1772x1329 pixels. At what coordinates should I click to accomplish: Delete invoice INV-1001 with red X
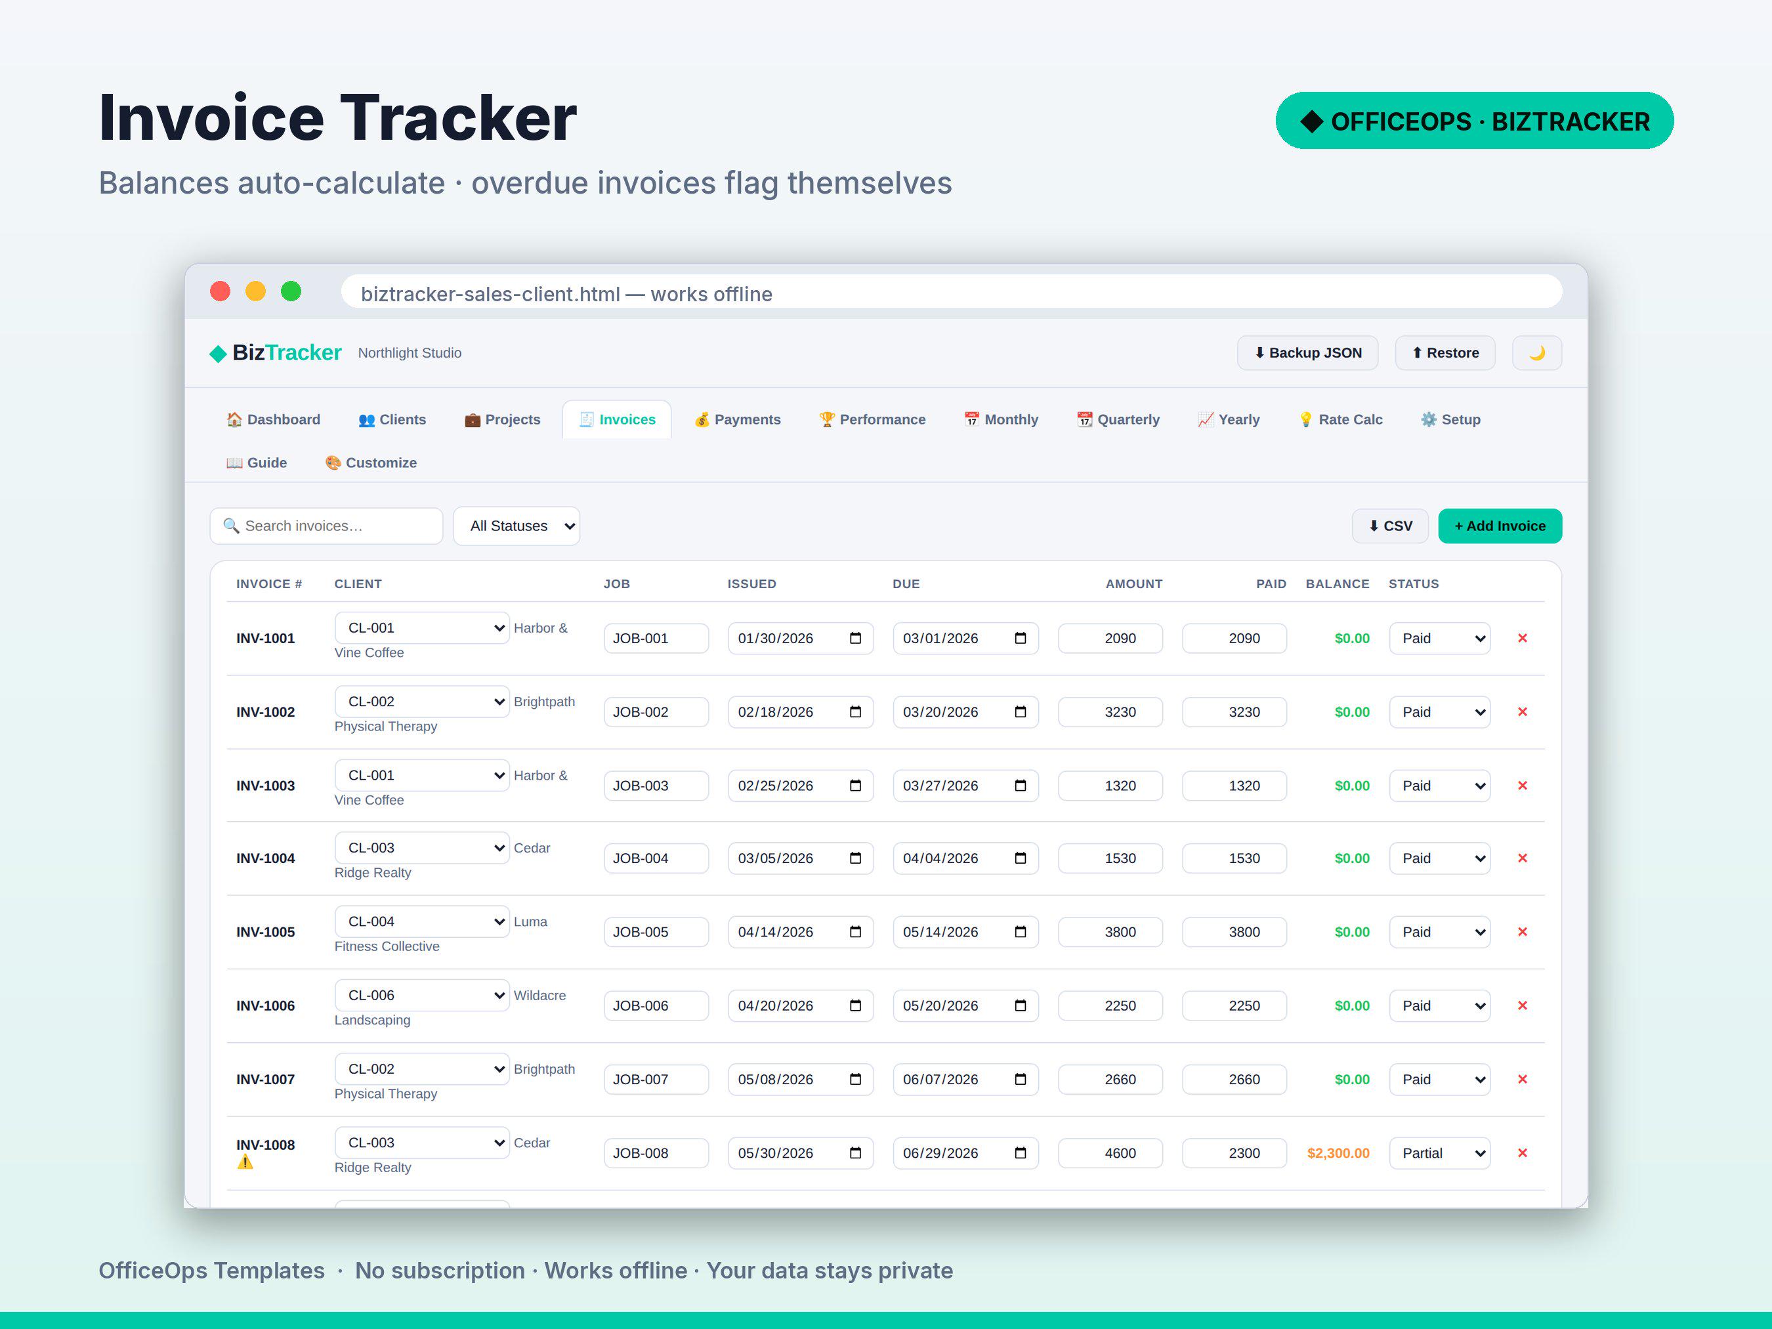[1522, 639]
